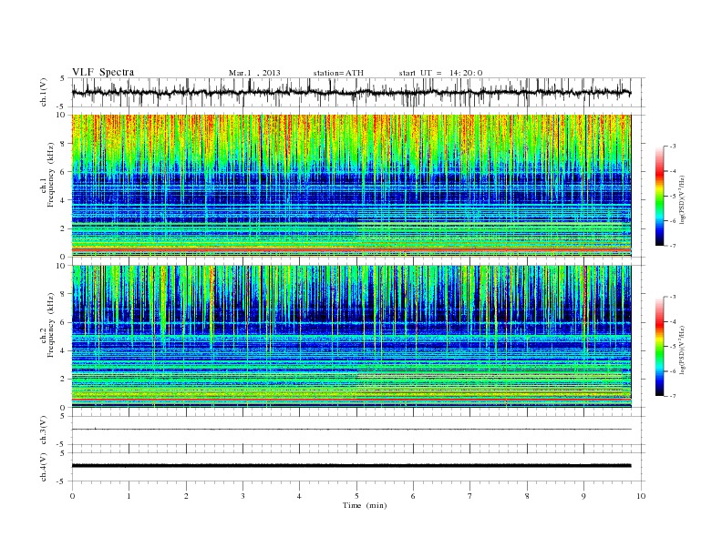The image size is (722, 557).
Task: Click the "6" tick on the time axis
Action: click(x=413, y=496)
